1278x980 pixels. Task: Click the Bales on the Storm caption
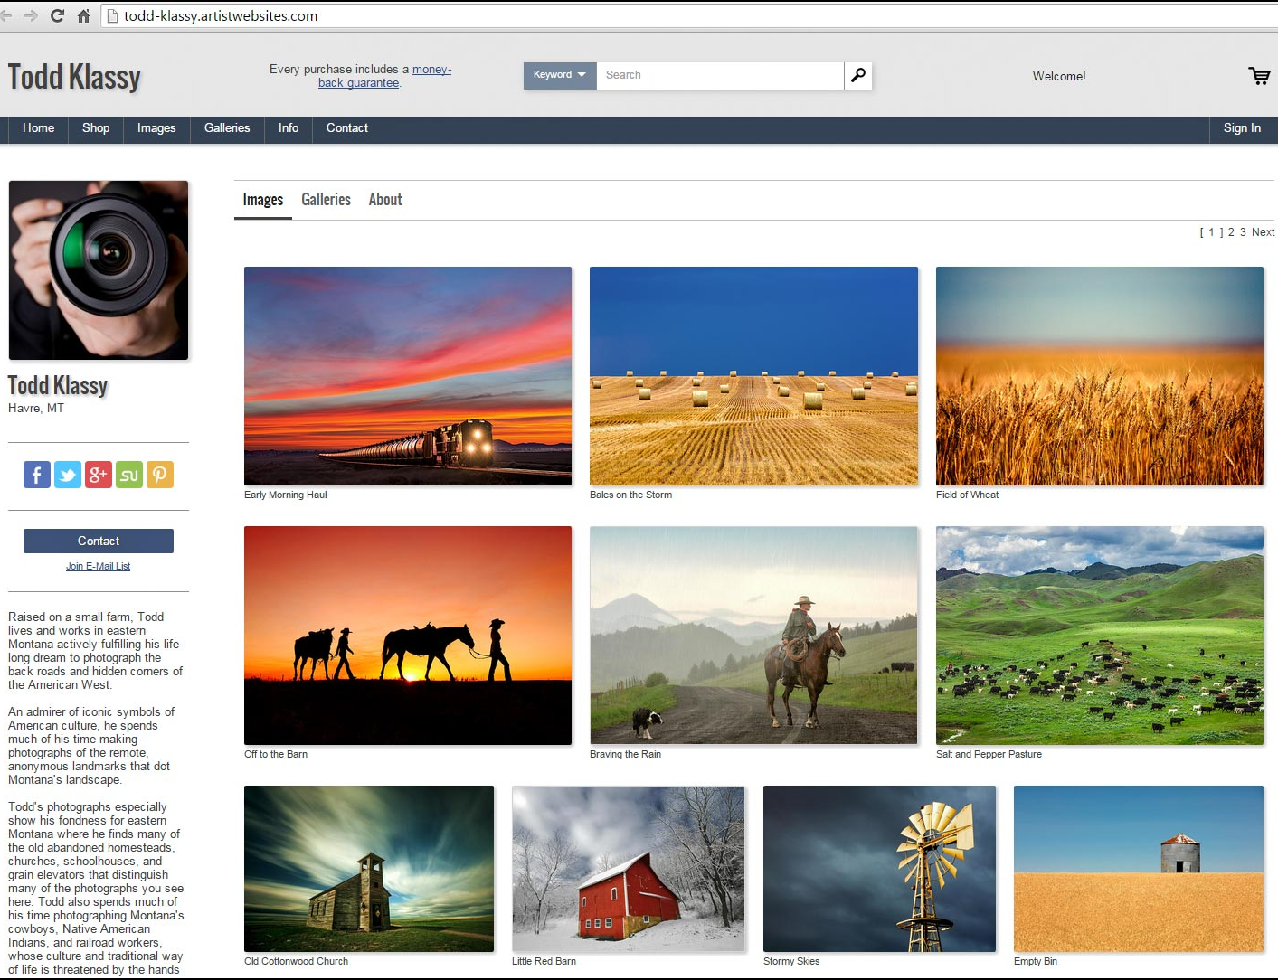point(630,495)
